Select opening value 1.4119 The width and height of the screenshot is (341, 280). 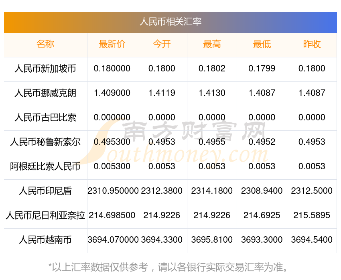point(162,93)
